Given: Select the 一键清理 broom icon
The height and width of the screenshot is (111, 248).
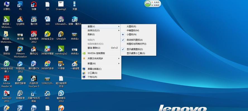Looking at the screenshot, I should (x=75, y=64).
